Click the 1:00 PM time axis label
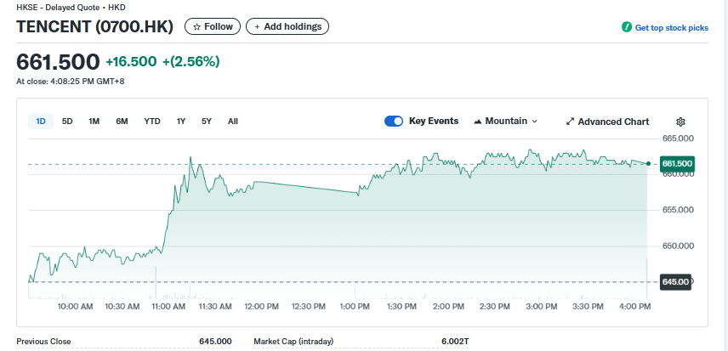The image size is (728, 351). 355,307
